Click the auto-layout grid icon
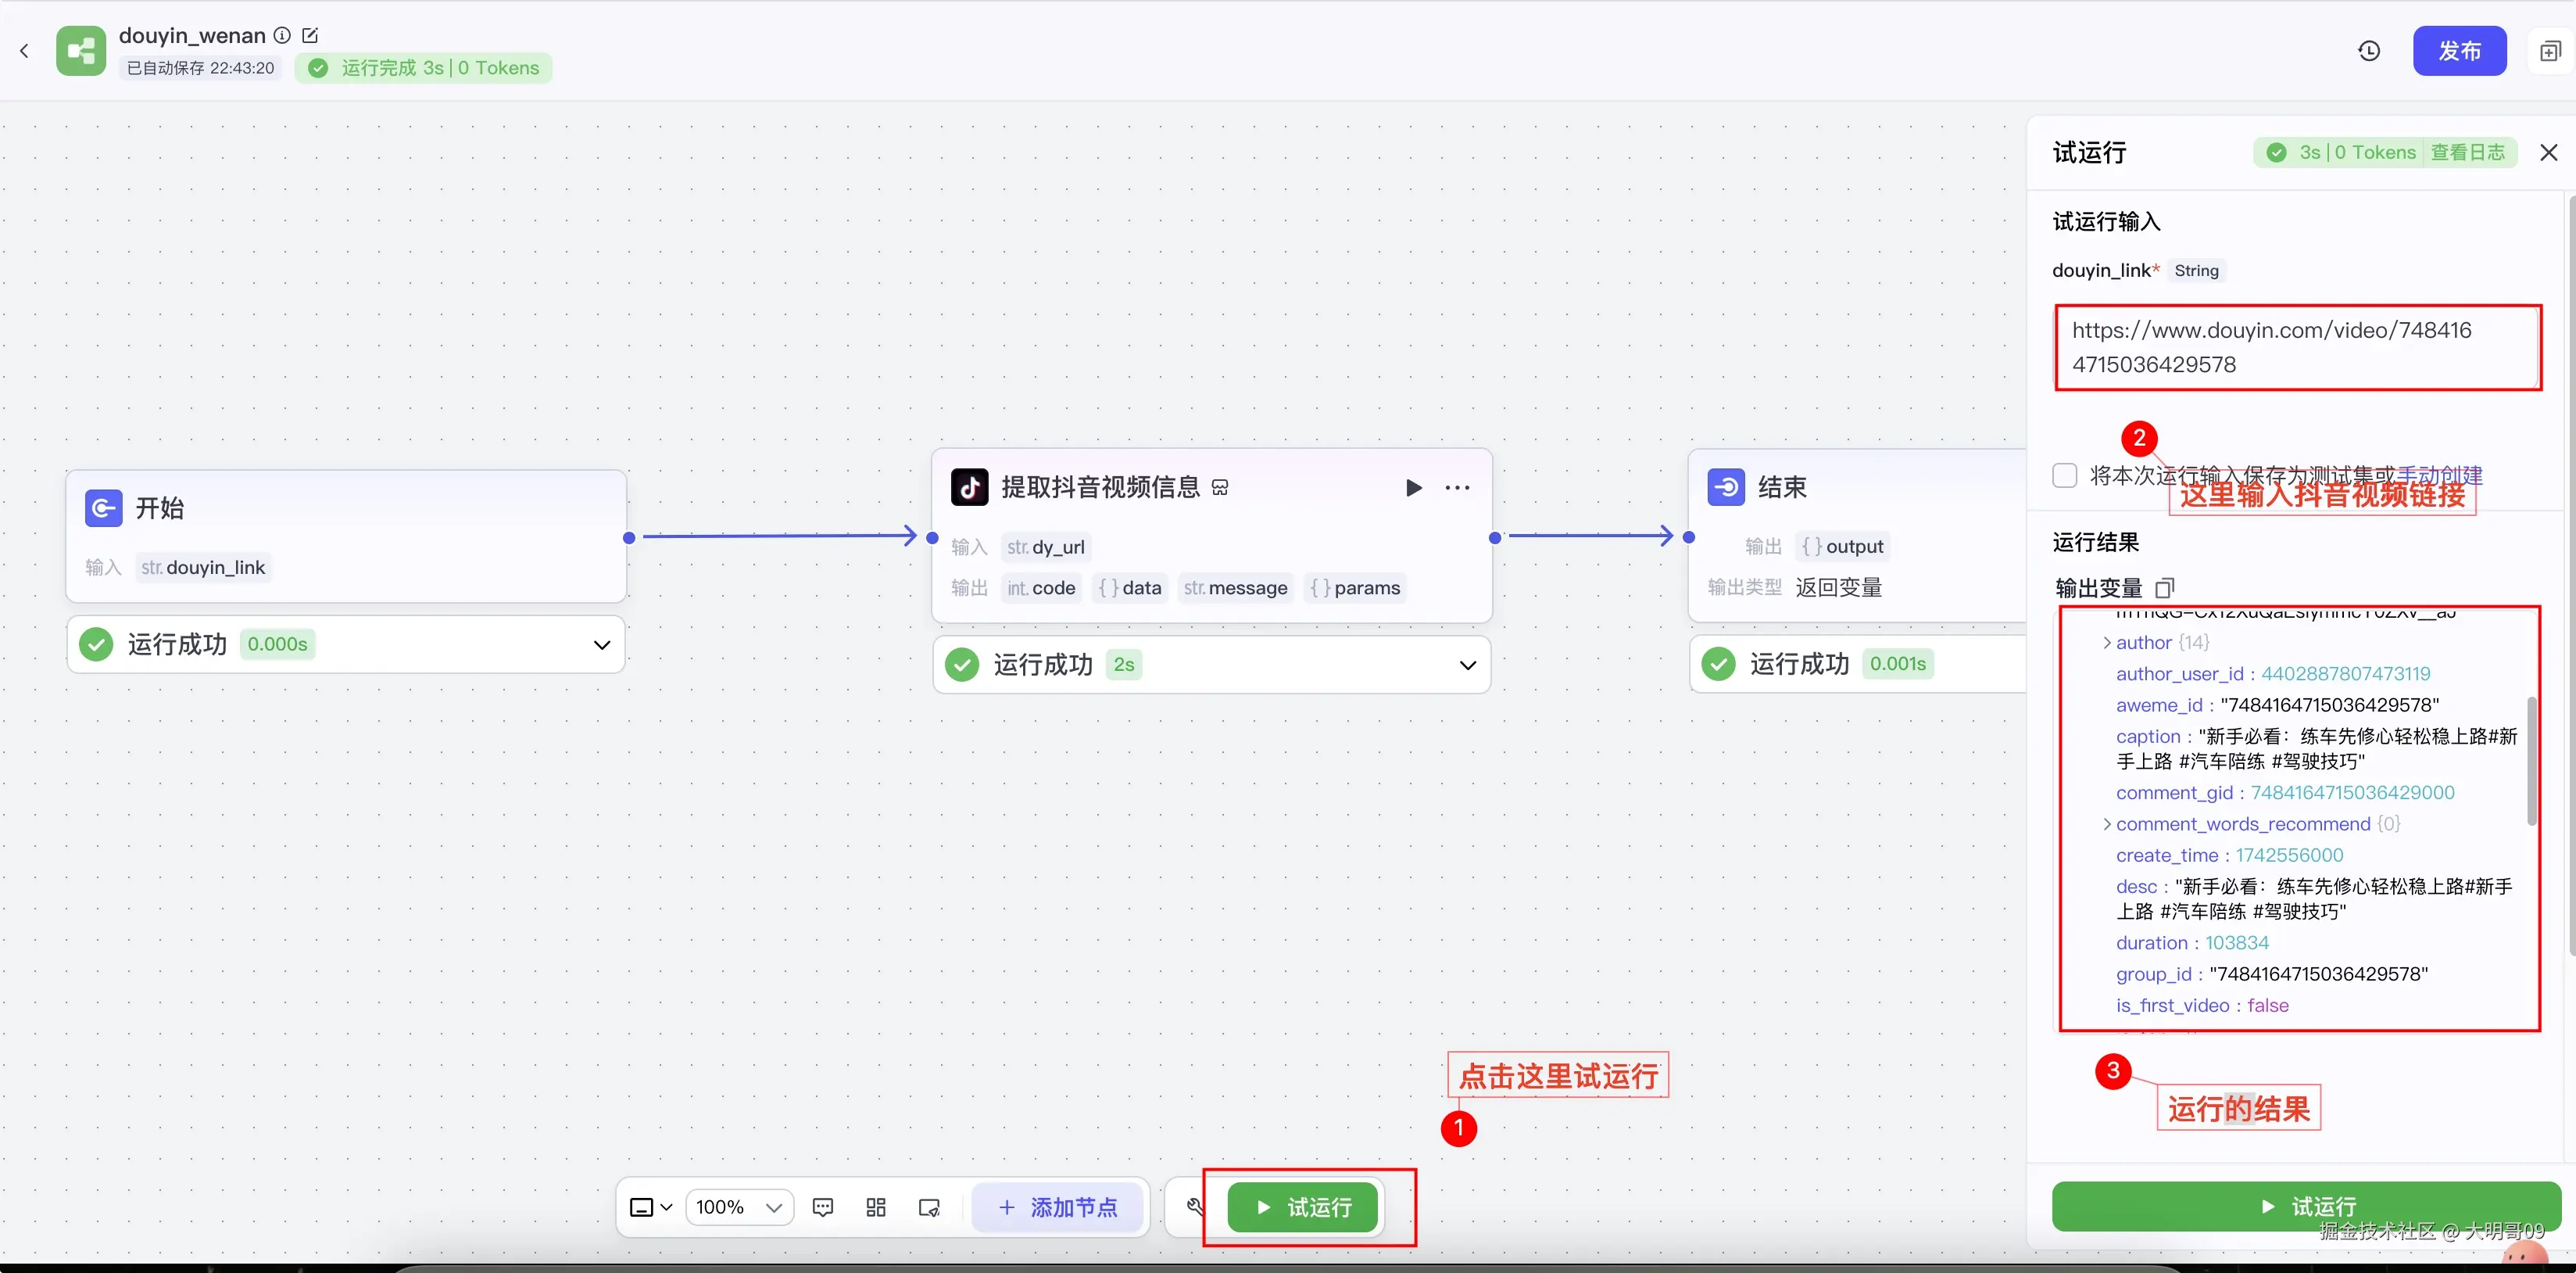The image size is (2576, 1273). [876, 1207]
